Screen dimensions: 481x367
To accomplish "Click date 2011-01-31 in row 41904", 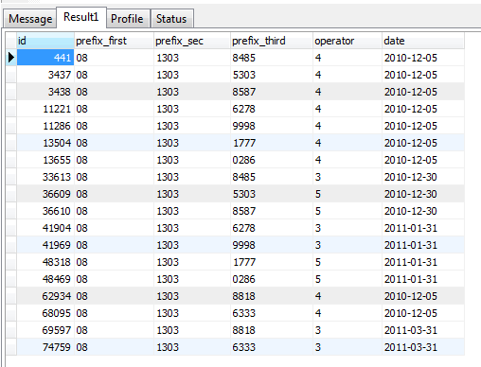I will pos(423,228).
